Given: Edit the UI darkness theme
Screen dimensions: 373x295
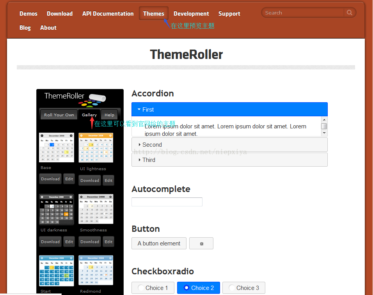Looking at the screenshot, I should (69, 242).
